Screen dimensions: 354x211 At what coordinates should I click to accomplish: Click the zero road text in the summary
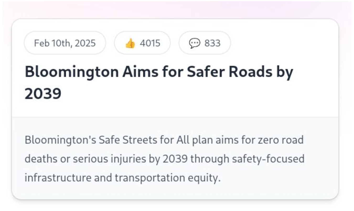pyautogui.click(x=281, y=140)
